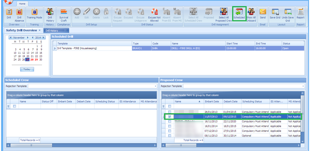Click Undo Save Grid icon
Image resolution: width=310 pixels, height=151 pixels.
pos(288,15)
